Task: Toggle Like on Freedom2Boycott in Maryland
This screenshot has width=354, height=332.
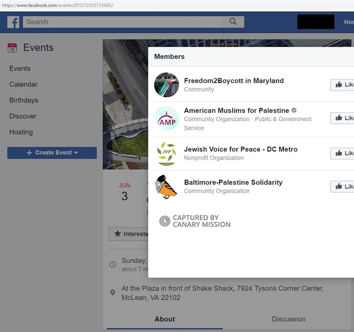Action: pos(342,85)
